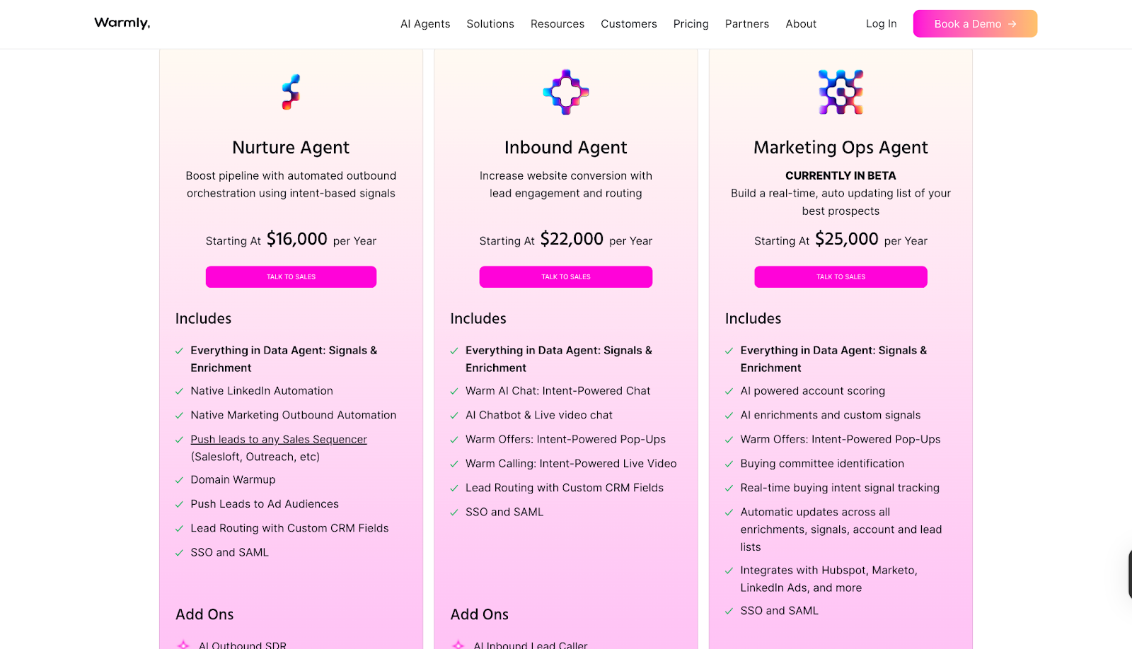This screenshot has width=1132, height=649.
Task: Go to the Customers page
Action: (x=629, y=24)
